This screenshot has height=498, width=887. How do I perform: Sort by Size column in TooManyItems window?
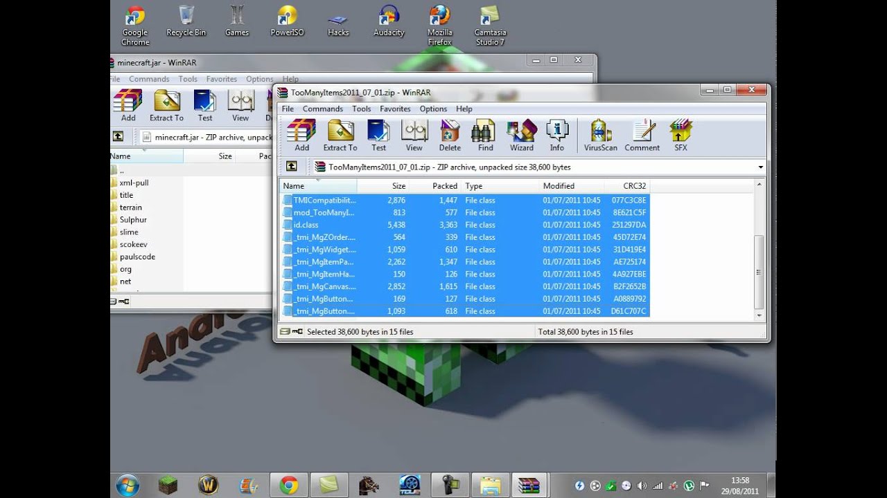coord(383,186)
